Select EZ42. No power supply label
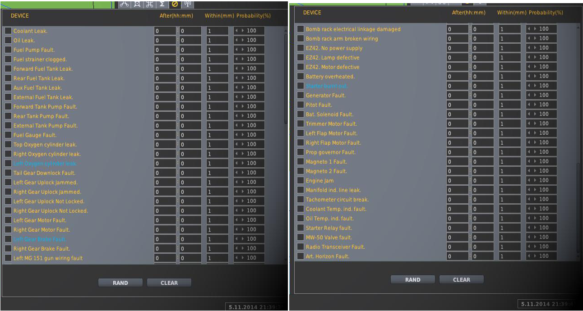This screenshot has width=583, height=311. coord(334,48)
